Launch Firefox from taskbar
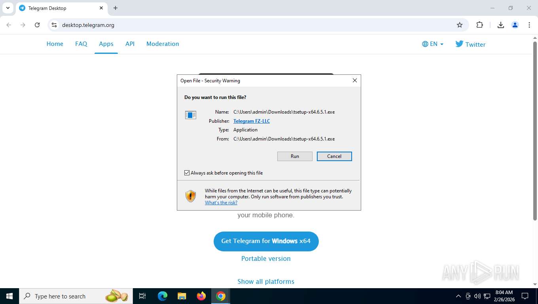This screenshot has width=538, height=304. [x=201, y=296]
